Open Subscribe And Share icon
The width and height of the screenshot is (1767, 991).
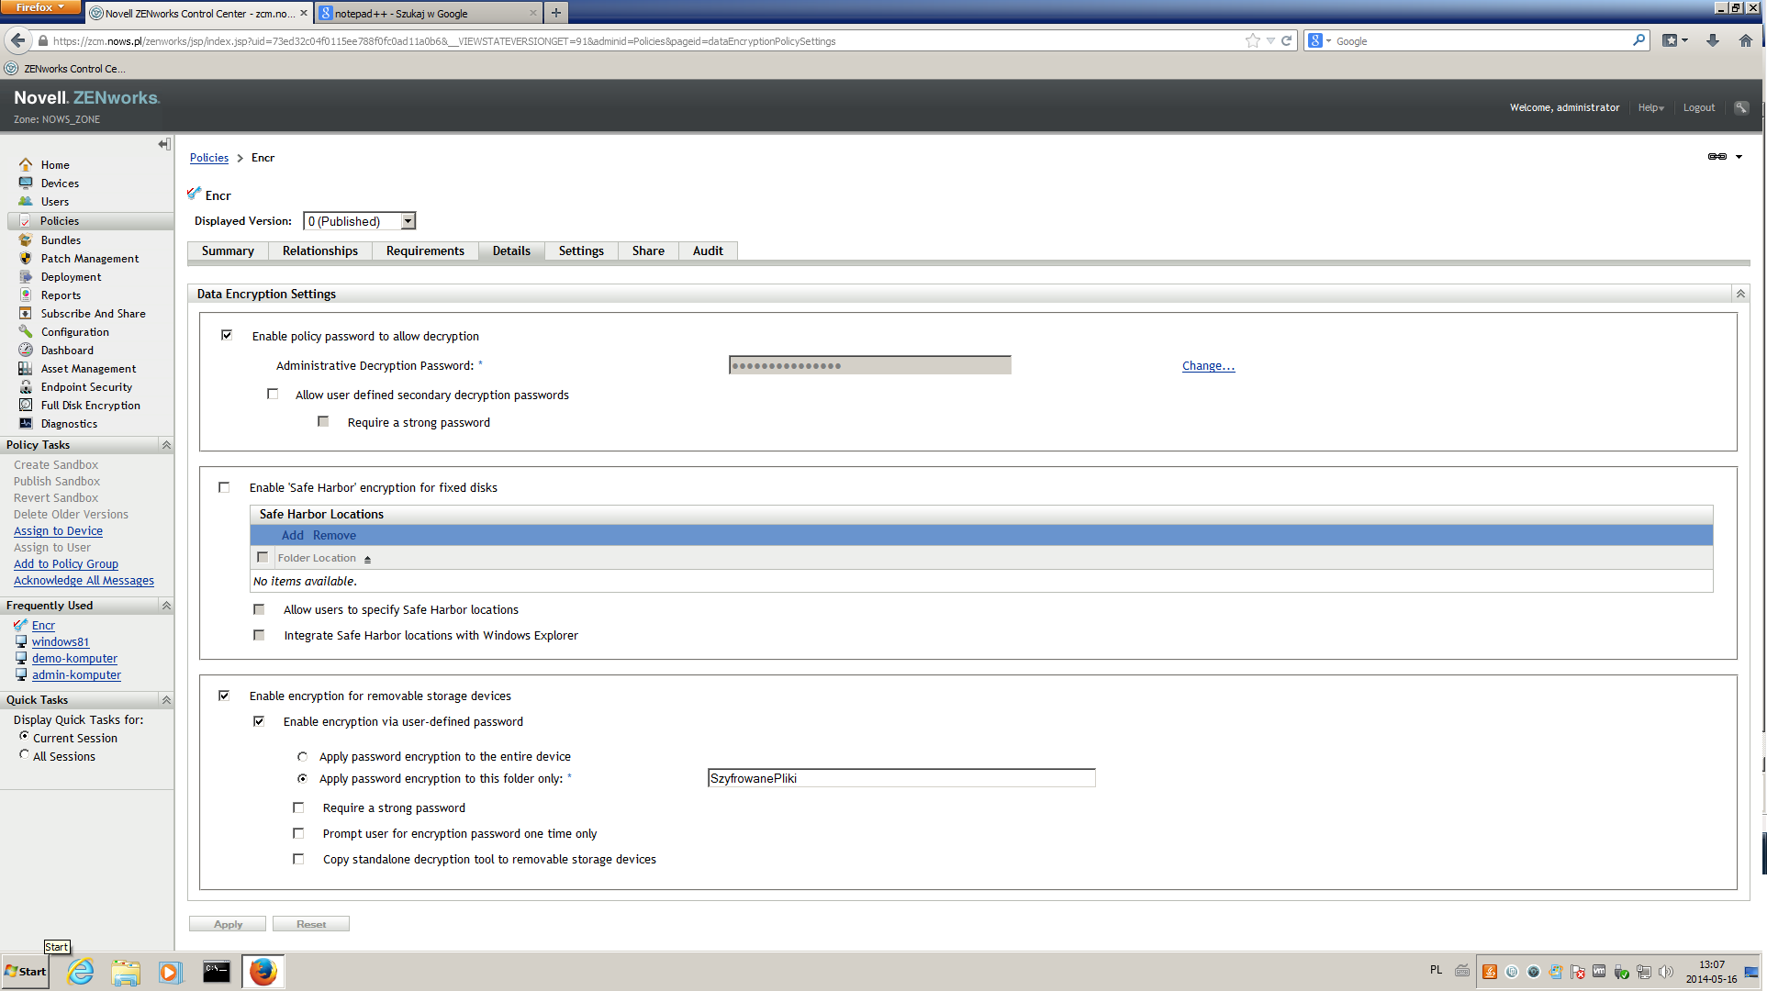tap(26, 314)
